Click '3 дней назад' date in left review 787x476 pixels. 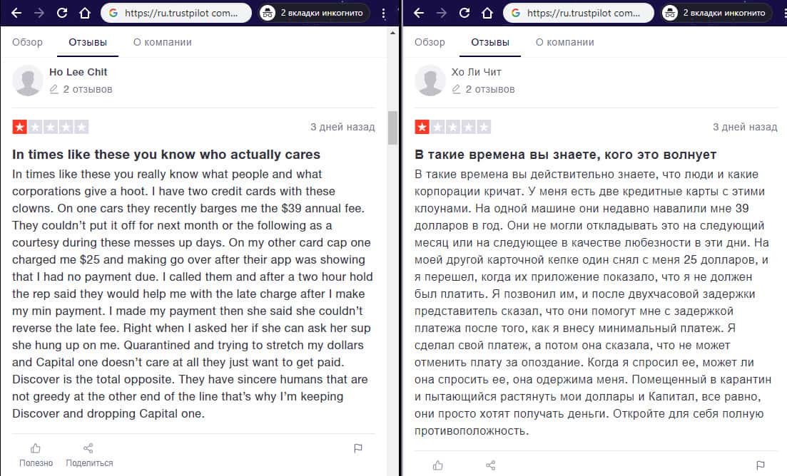click(342, 127)
